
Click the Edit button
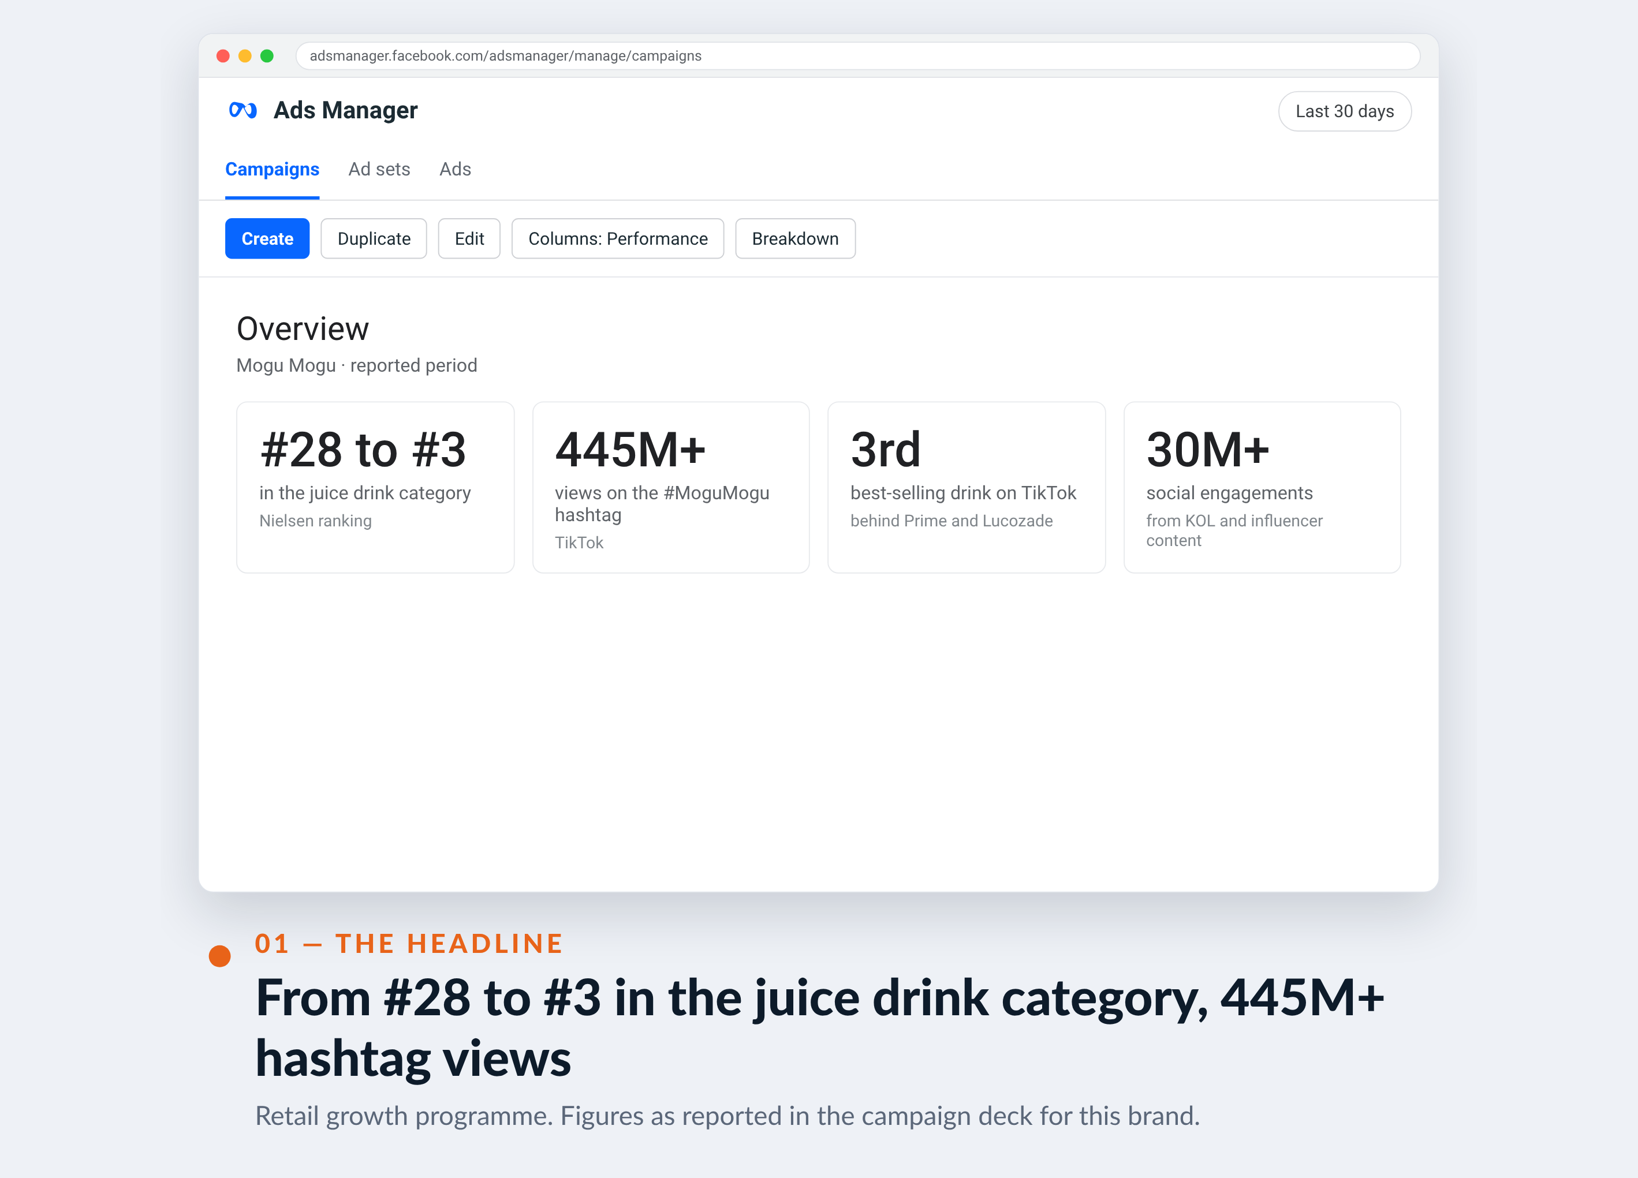469,238
